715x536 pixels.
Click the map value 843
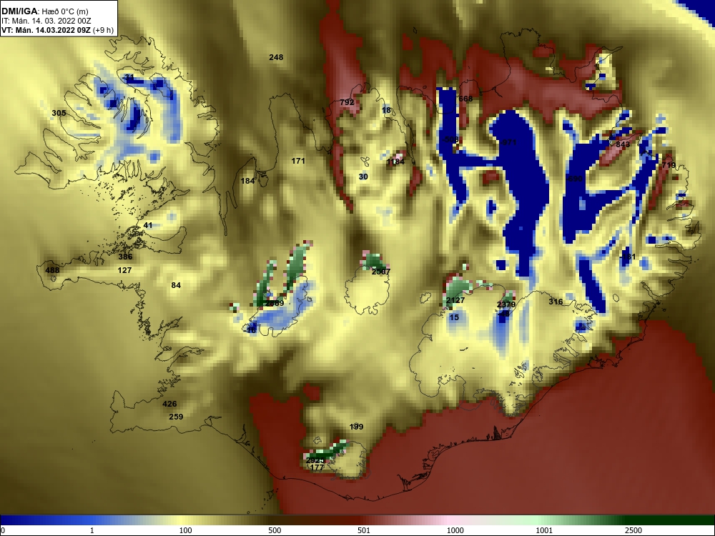623,144
